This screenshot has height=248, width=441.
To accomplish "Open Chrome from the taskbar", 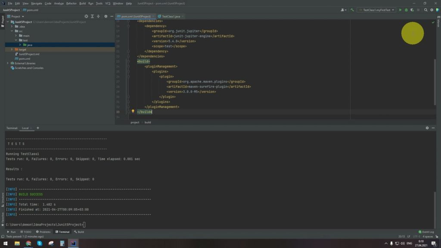I will point(28,244).
